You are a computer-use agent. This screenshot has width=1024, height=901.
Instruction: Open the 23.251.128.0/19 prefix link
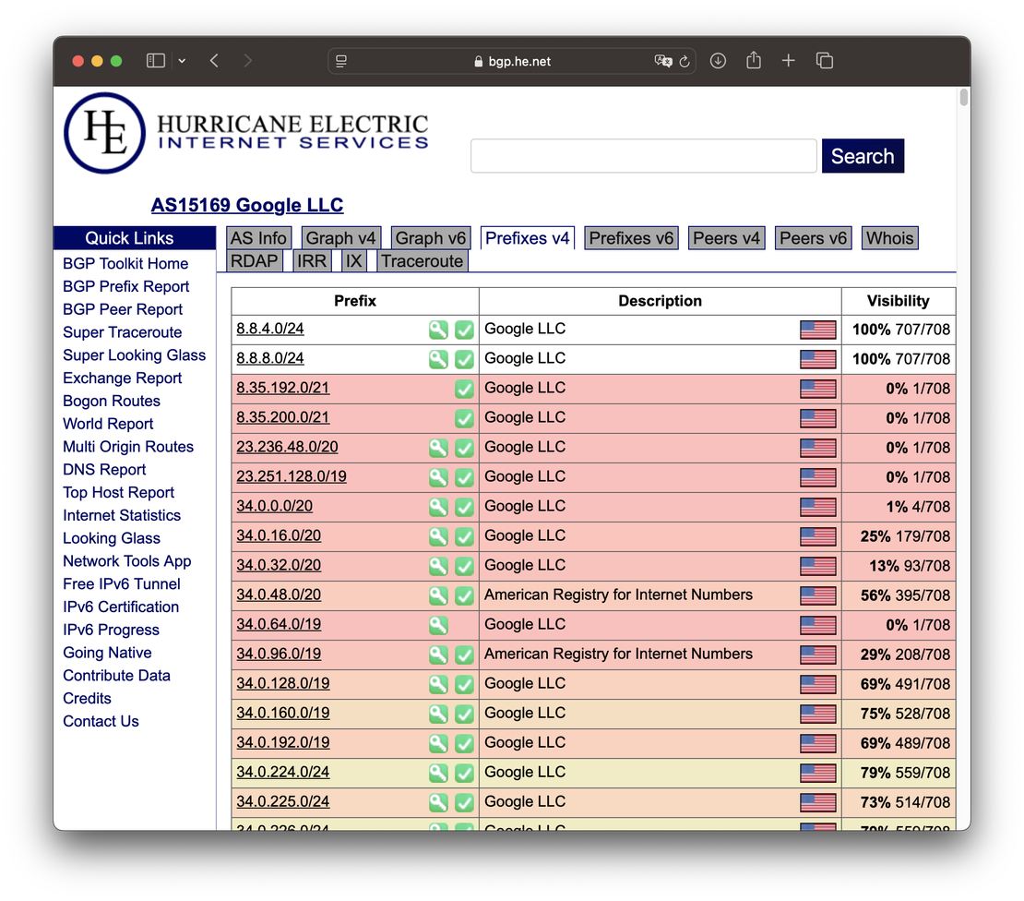(x=292, y=477)
